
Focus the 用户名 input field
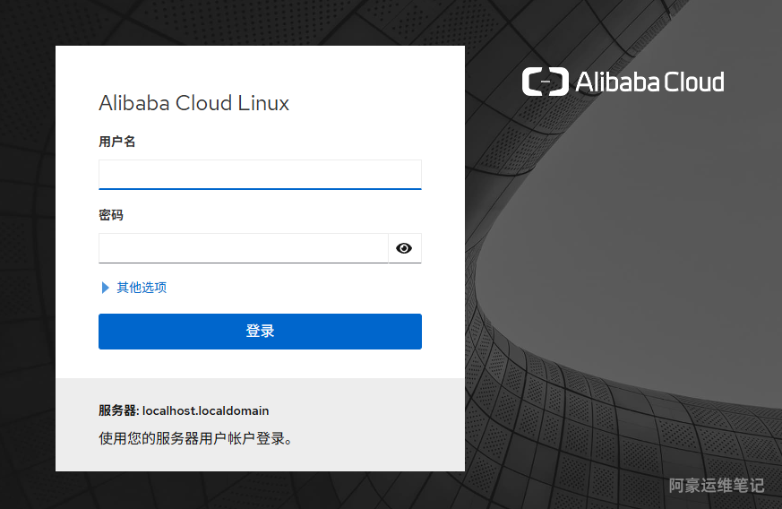coord(260,174)
